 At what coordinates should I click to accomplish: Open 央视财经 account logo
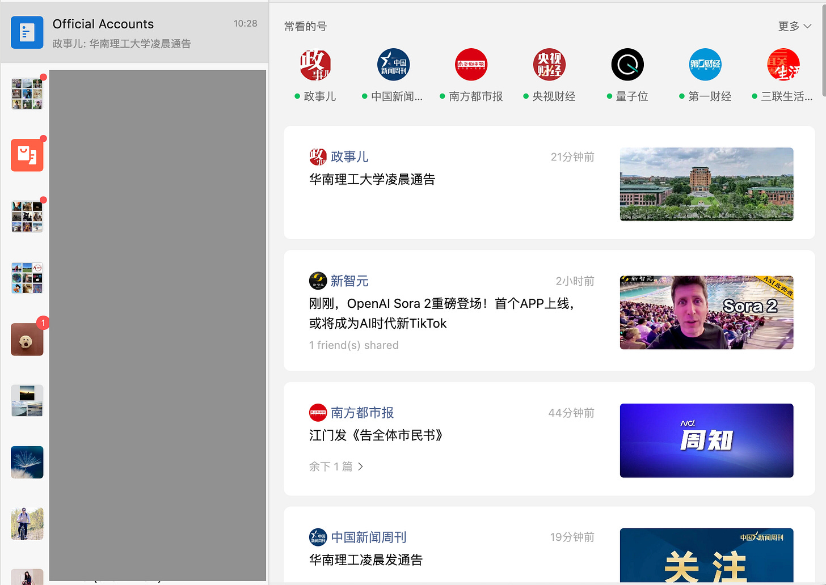click(549, 65)
